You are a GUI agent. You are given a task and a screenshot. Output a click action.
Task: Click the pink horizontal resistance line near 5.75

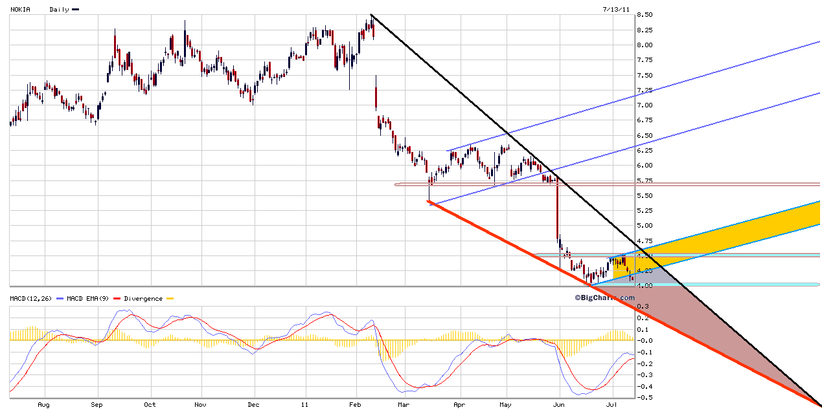point(648,184)
